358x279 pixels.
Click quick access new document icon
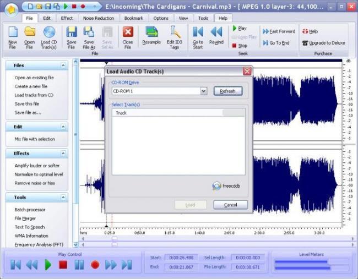[30, 7]
